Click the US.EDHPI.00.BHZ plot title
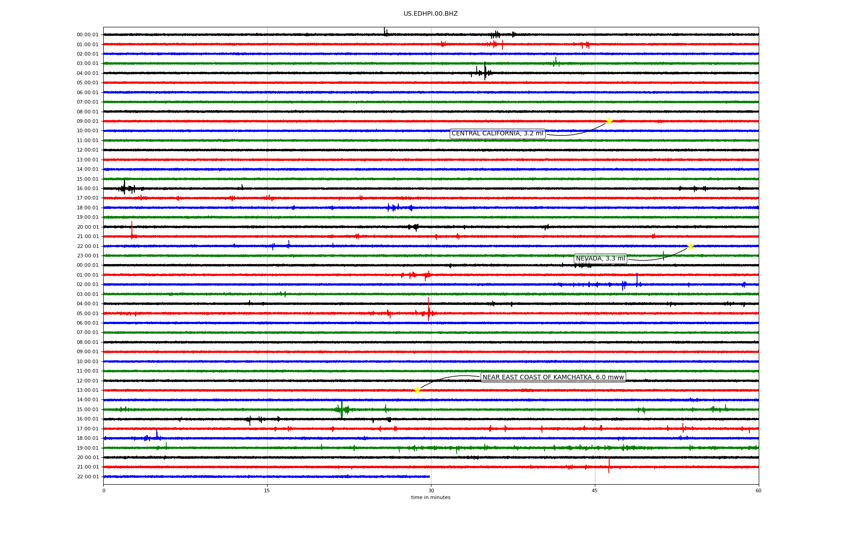 pyautogui.click(x=430, y=14)
